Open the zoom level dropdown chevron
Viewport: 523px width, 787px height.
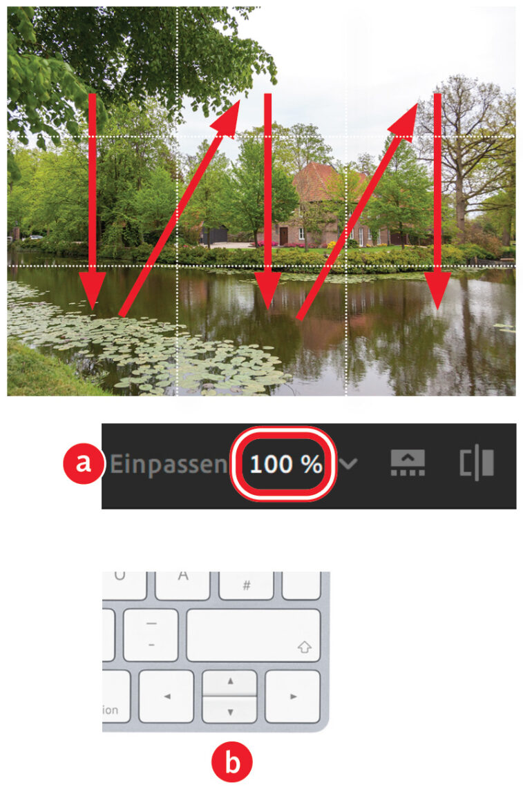[348, 464]
